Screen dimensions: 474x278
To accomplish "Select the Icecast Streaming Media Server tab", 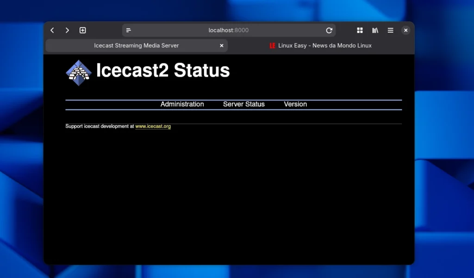I will click(x=136, y=45).
